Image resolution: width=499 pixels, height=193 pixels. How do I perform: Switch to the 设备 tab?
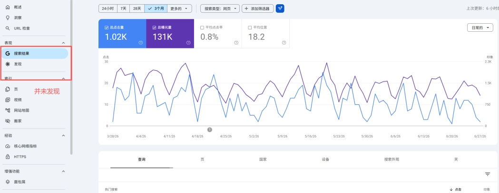coord(325,160)
